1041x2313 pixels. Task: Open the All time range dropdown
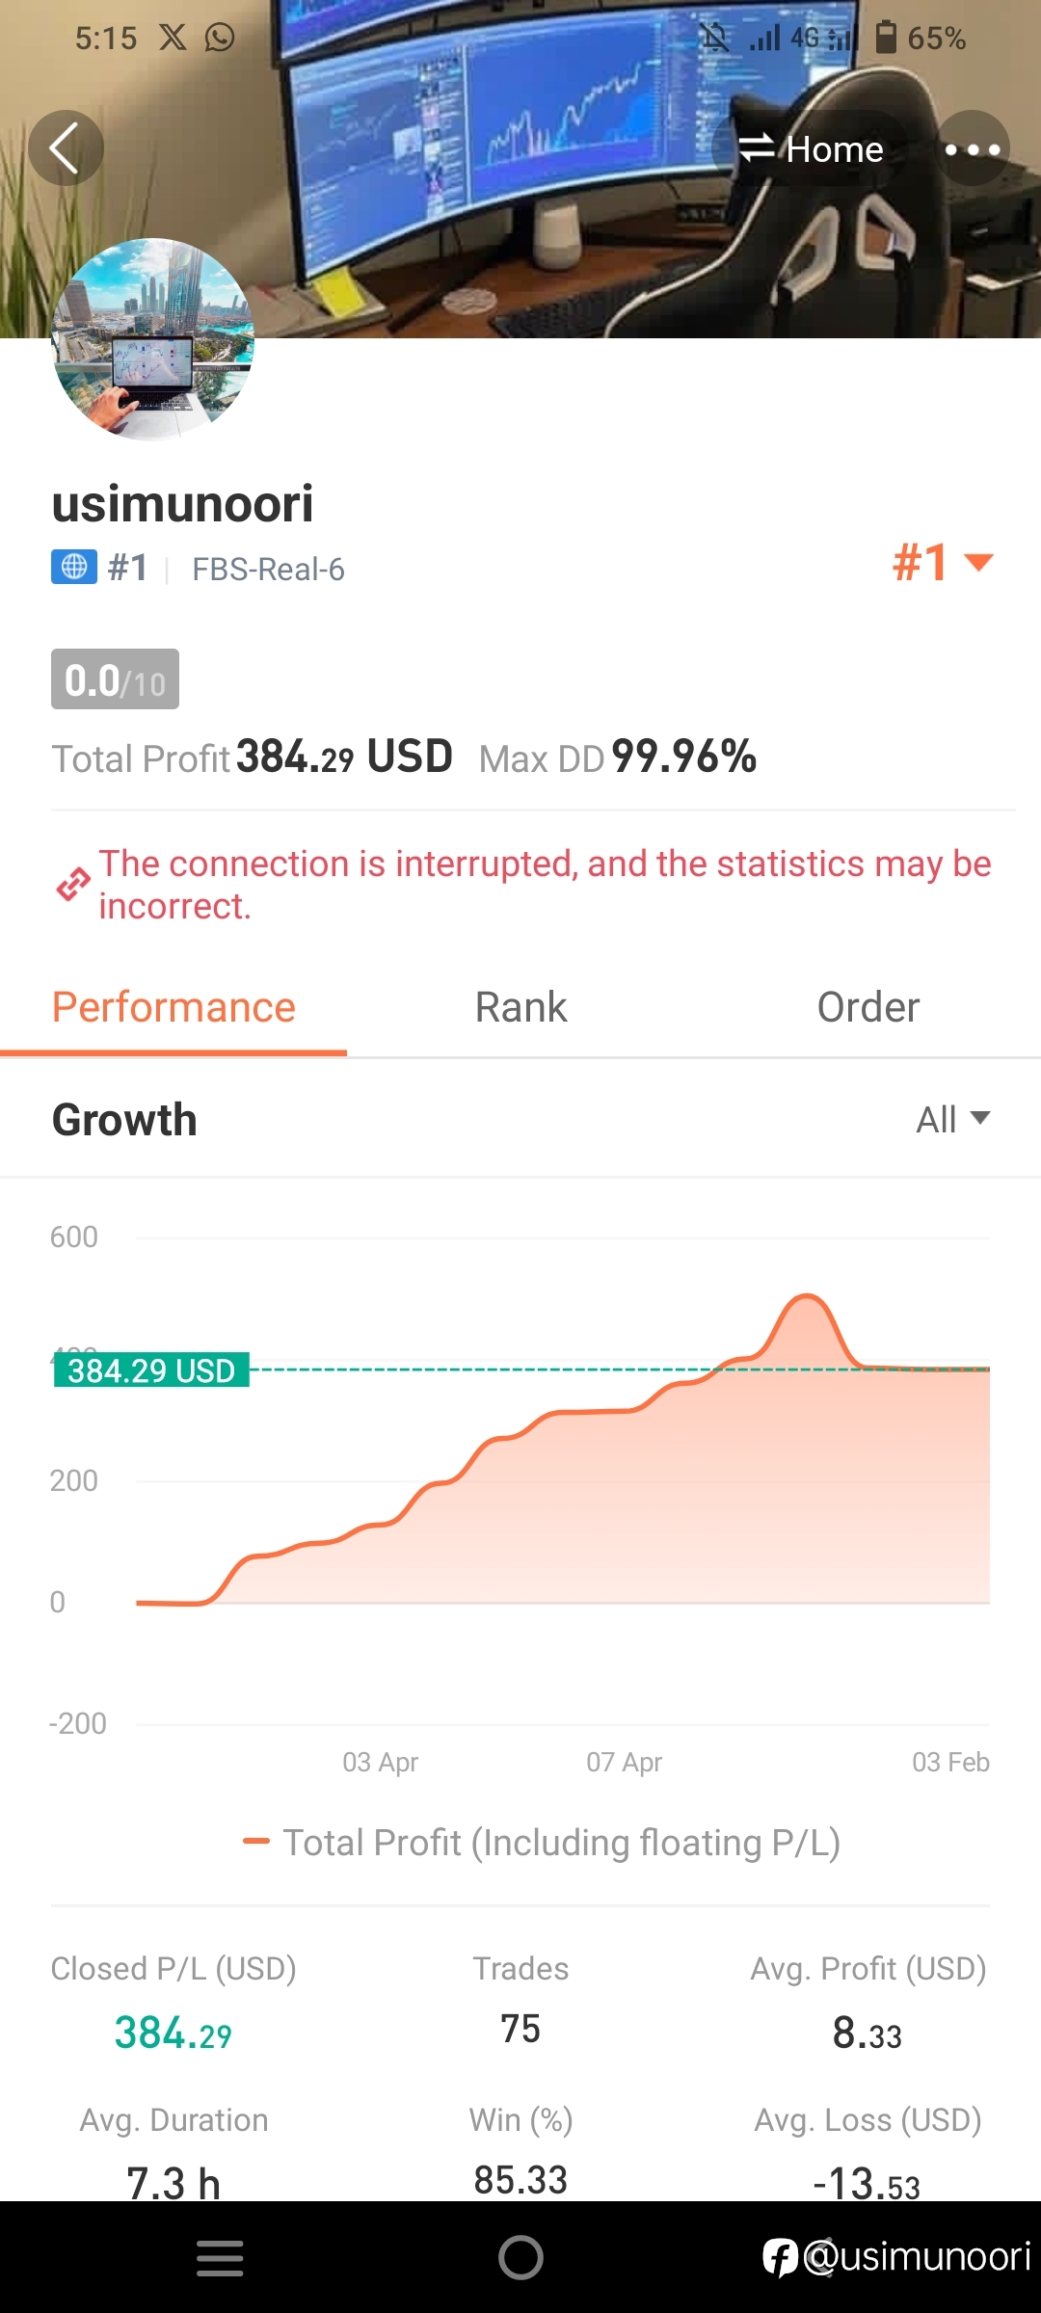click(x=952, y=1120)
